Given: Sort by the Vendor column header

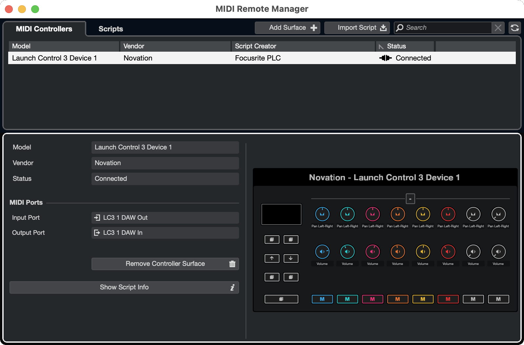Looking at the screenshot, I should point(175,46).
